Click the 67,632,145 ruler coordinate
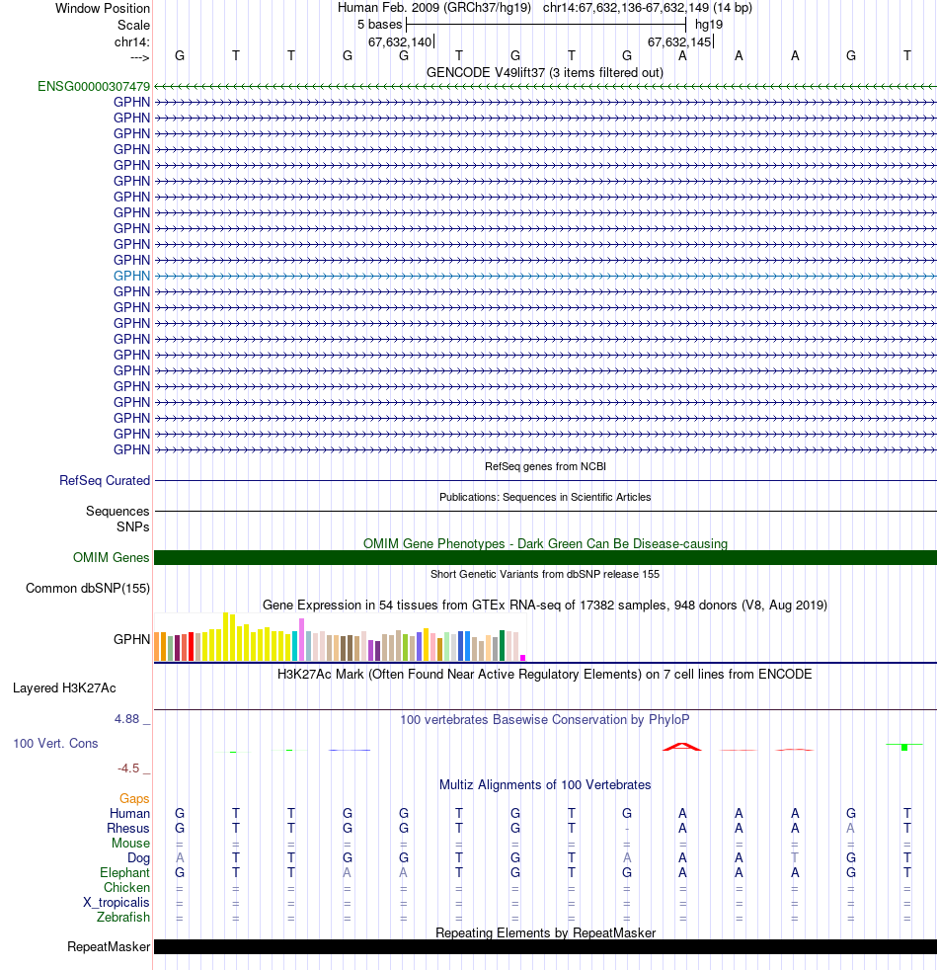The width and height of the screenshot is (938, 970). 679,42
